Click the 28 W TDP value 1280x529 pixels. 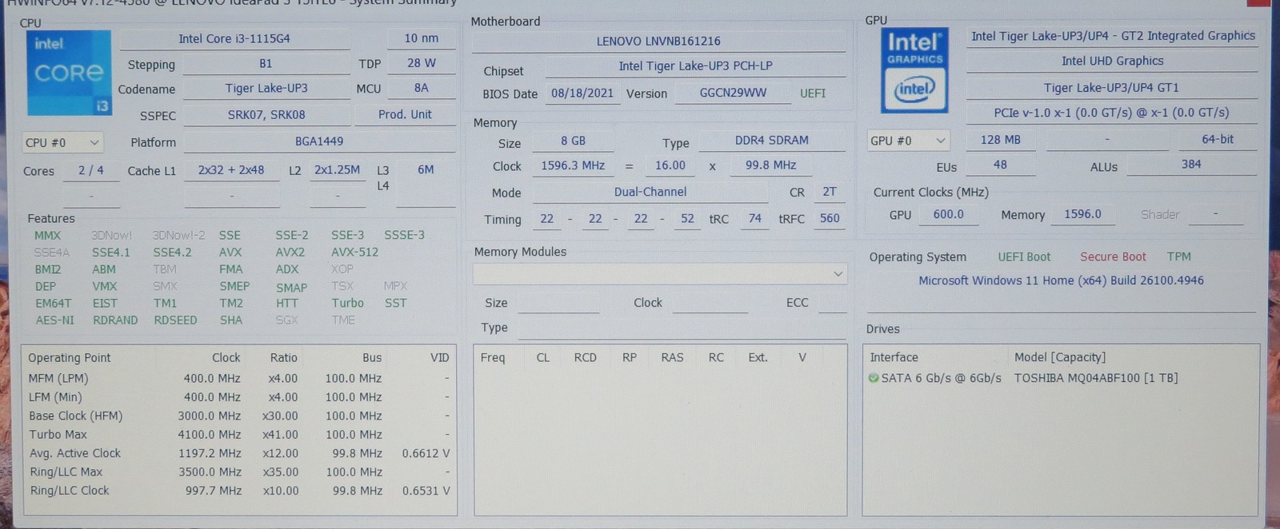[x=422, y=63]
